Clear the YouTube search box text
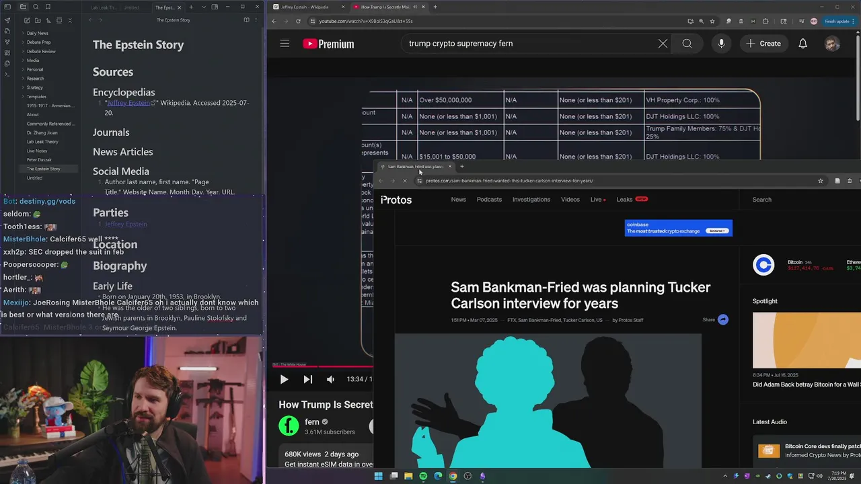Viewport: 861px width, 484px height. pyautogui.click(x=663, y=44)
